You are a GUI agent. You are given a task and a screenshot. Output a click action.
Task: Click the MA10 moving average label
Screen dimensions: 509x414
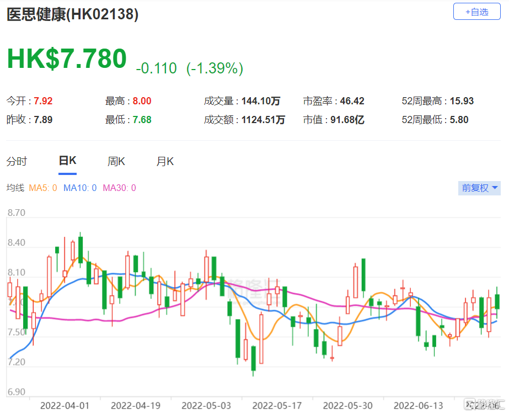point(80,188)
